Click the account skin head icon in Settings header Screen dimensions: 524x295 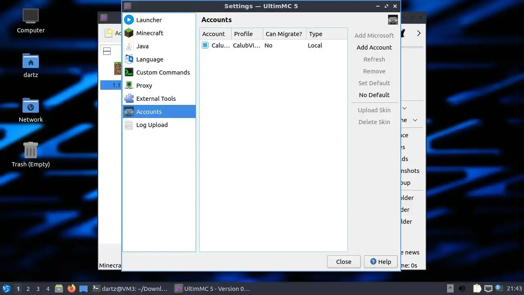tap(393, 20)
